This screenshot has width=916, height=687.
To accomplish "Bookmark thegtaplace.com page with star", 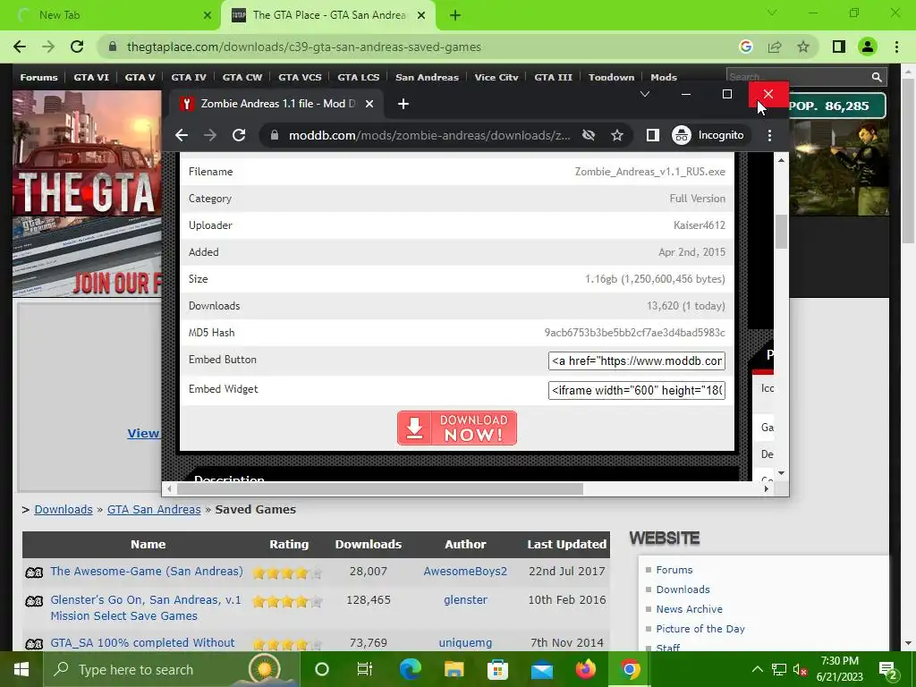I will [x=803, y=47].
